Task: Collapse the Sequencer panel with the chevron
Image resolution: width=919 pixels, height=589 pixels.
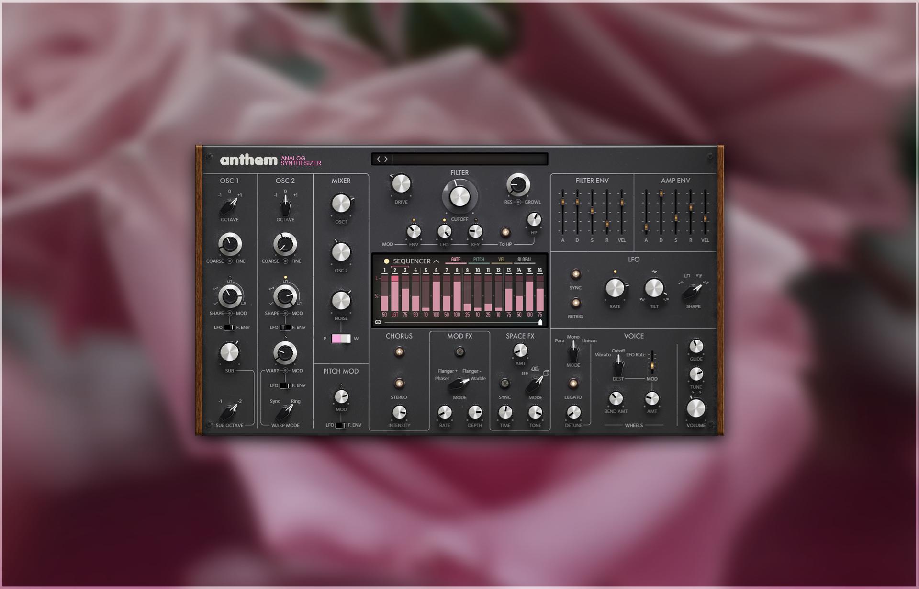Action: 436,261
